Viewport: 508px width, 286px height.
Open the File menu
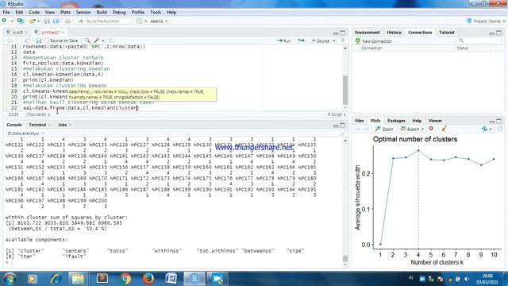point(6,13)
